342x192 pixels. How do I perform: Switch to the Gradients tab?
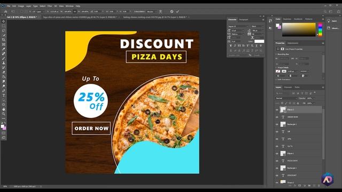pos(298,19)
